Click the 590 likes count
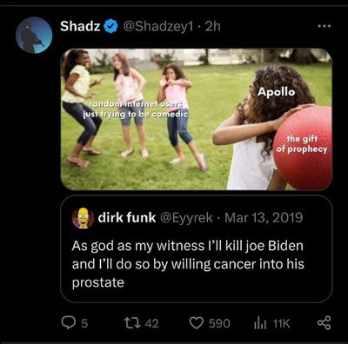348x344 pixels. click(x=219, y=323)
